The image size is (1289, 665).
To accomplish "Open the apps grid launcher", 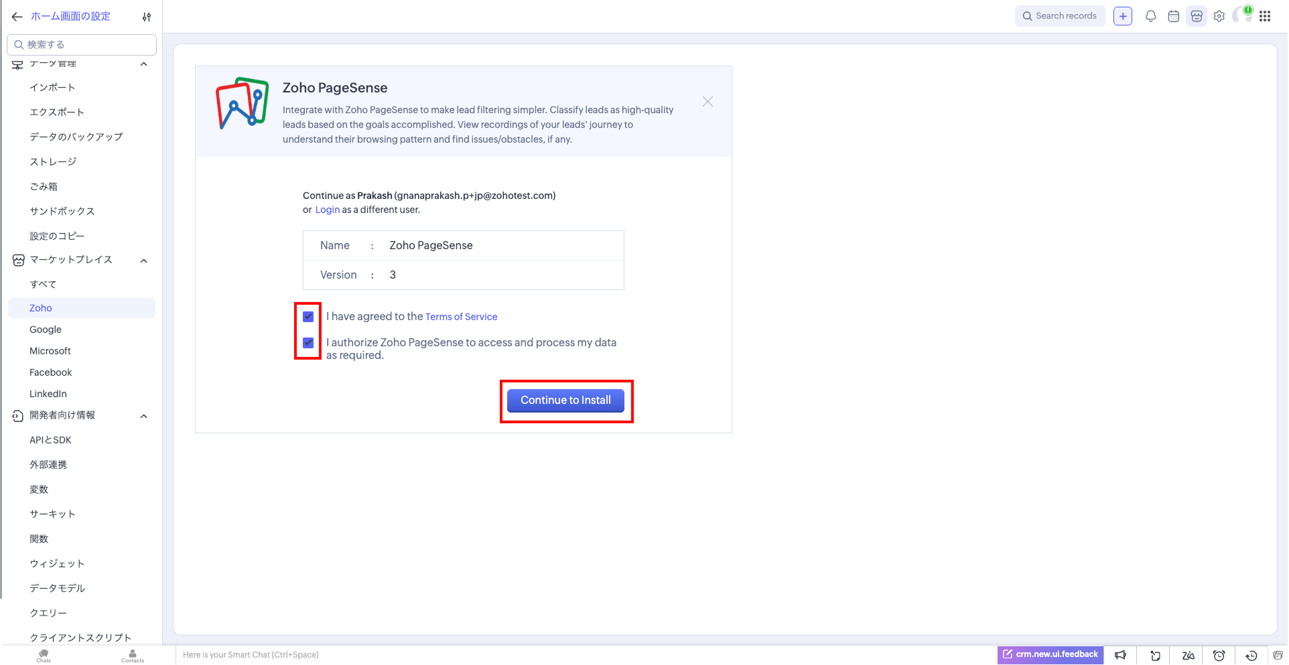I will 1265,16.
